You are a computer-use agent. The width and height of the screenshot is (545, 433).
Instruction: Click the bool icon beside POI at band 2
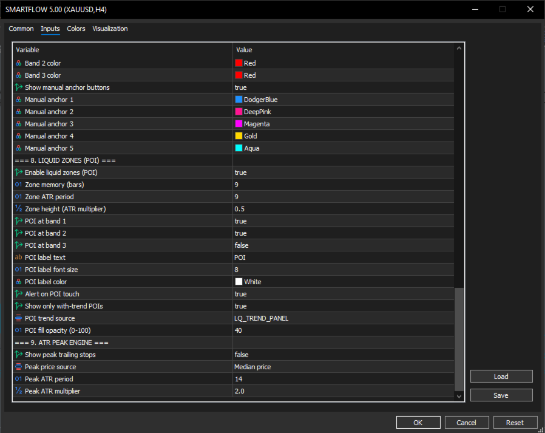tap(18, 233)
